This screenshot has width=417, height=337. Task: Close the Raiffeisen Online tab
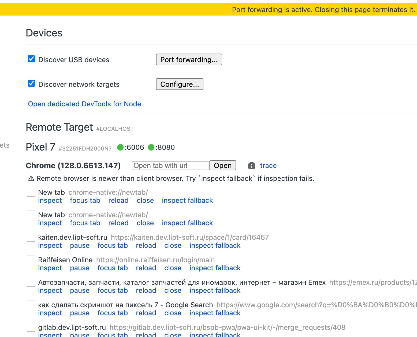point(173,268)
